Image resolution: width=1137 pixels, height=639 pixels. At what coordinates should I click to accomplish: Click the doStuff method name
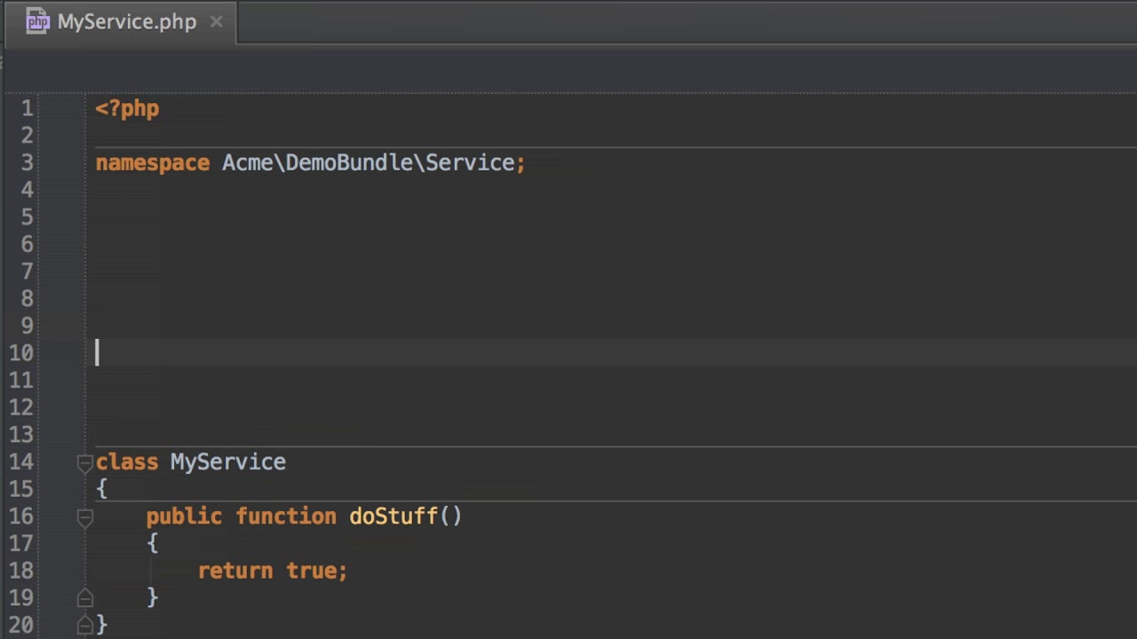394,516
